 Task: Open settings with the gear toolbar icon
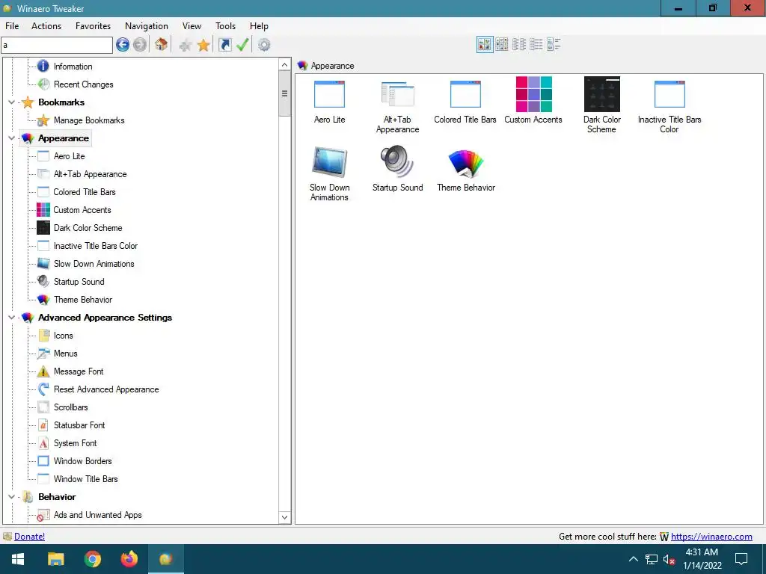[264, 45]
